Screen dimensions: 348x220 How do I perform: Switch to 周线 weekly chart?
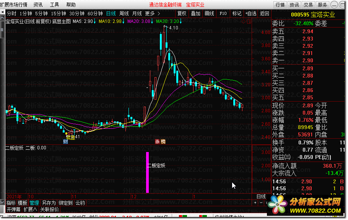(x=124, y=13)
